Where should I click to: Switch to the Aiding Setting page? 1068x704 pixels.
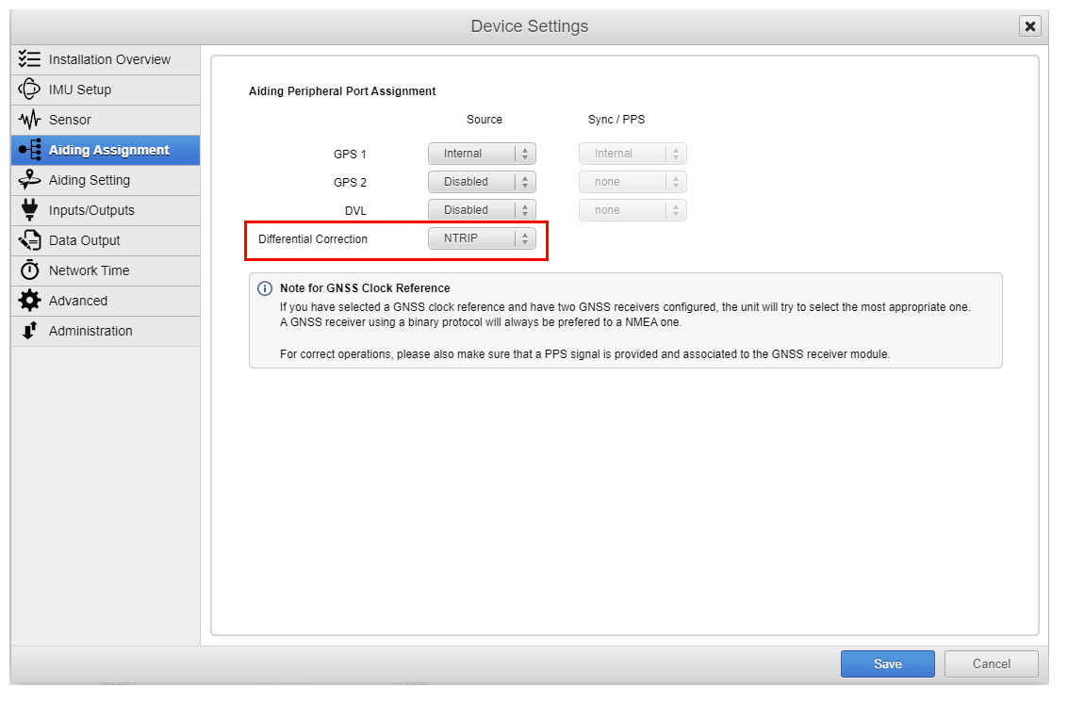click(x=90, y=180)
